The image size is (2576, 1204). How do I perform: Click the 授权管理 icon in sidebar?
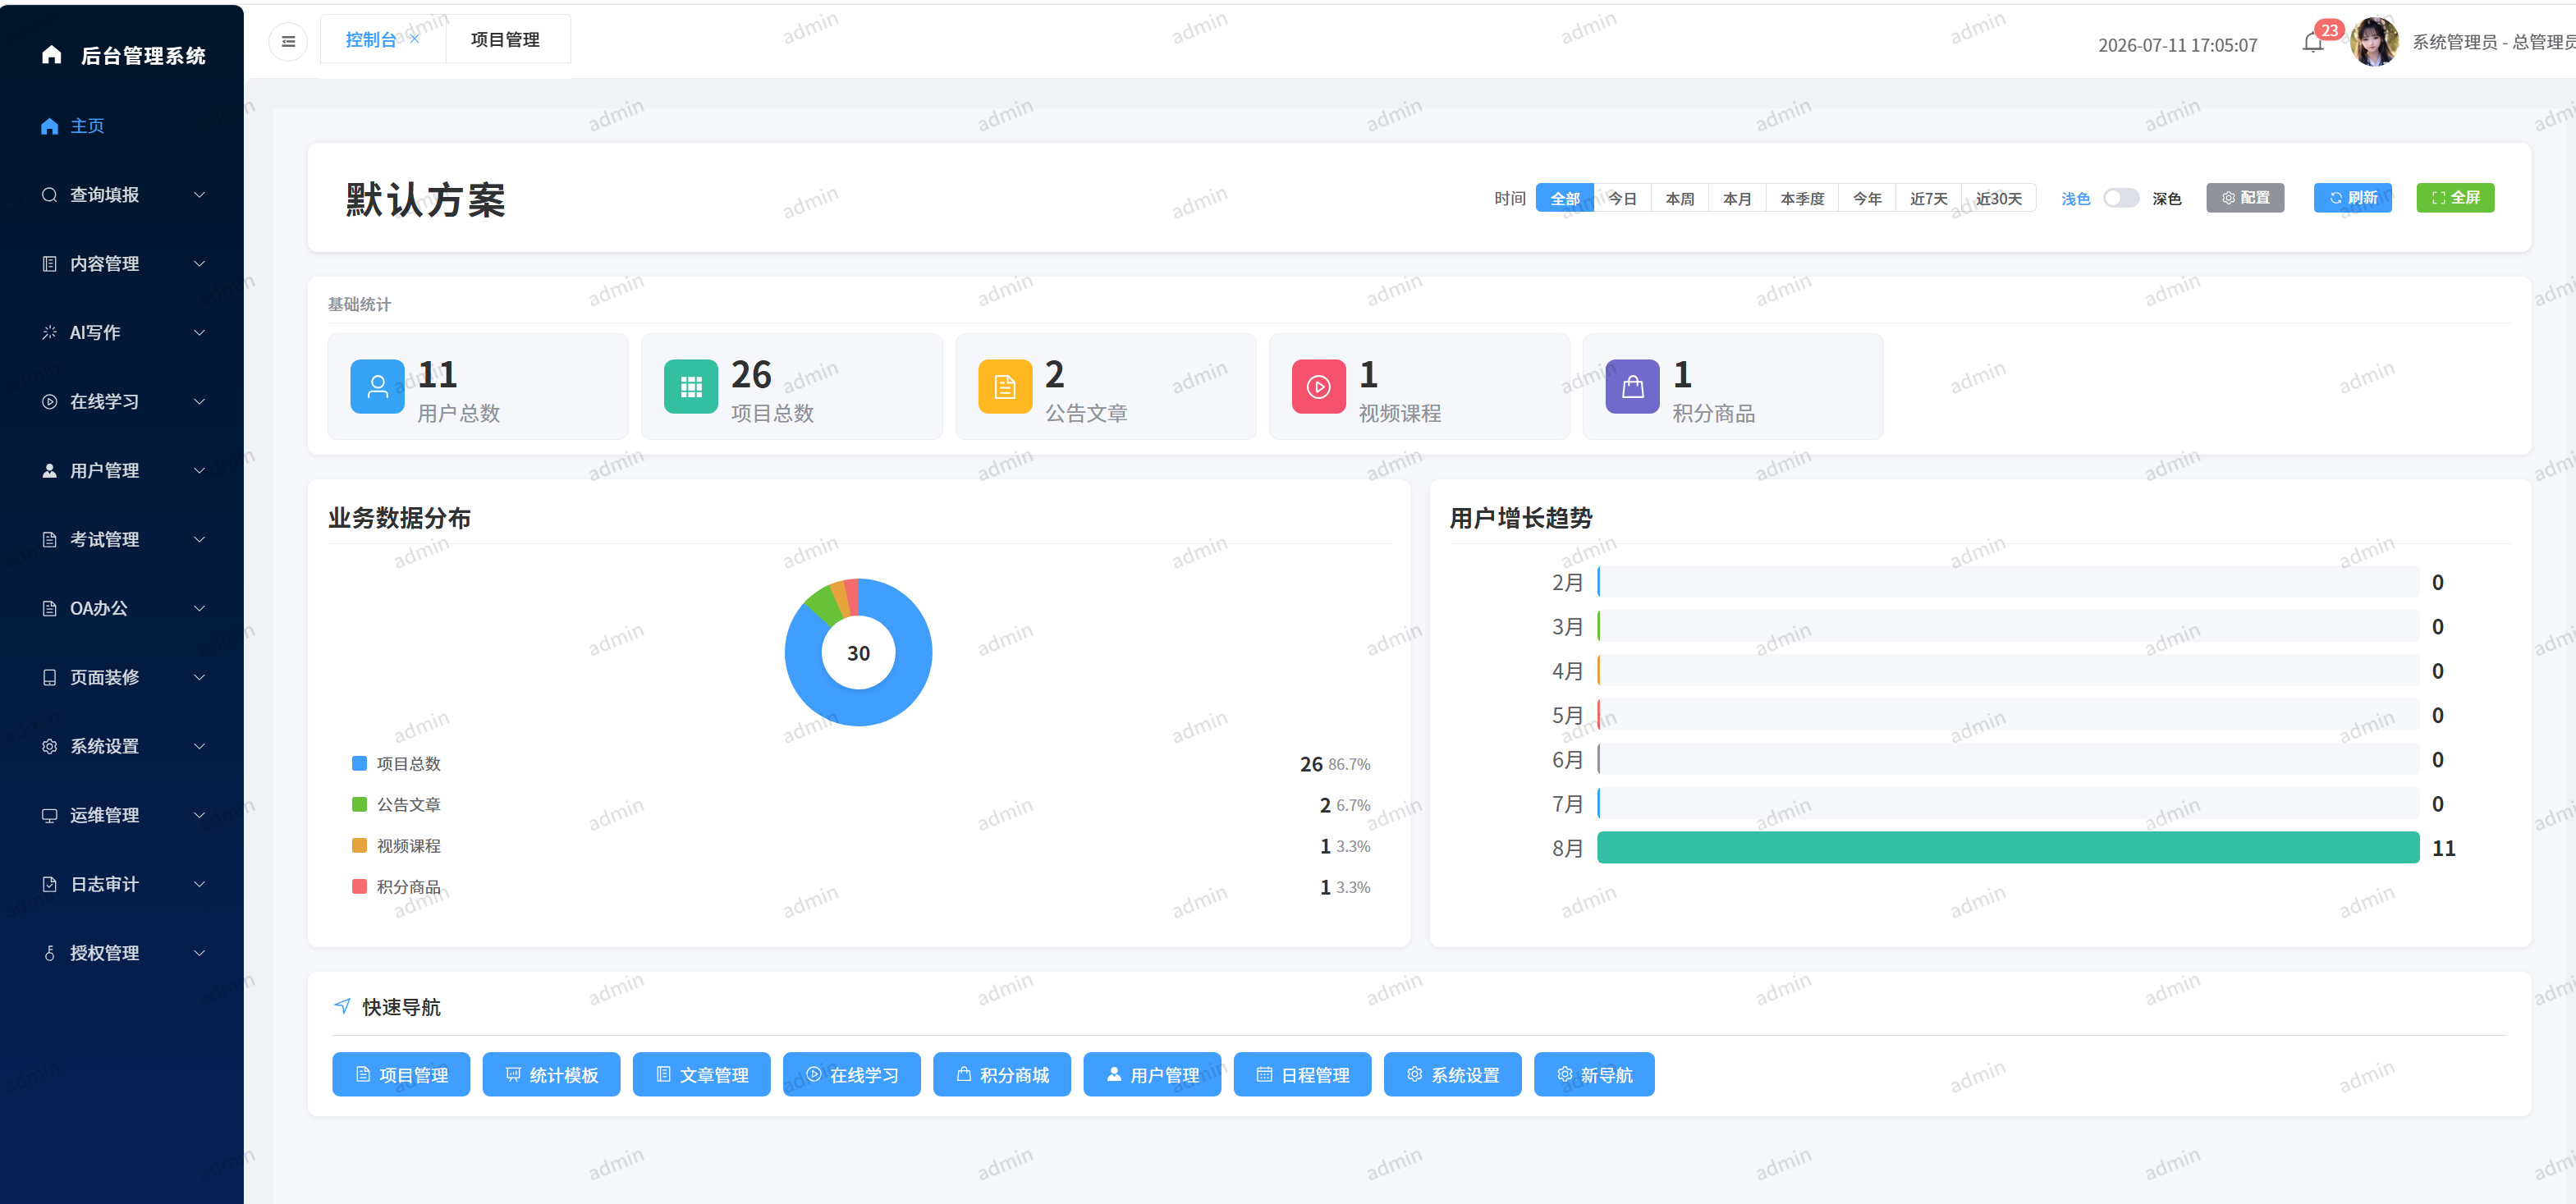[49, 954]
